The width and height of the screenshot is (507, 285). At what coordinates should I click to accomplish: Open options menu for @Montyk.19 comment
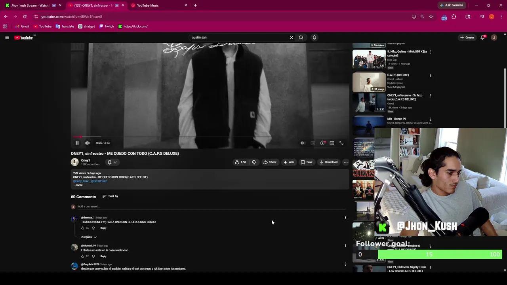pos(345,245)
